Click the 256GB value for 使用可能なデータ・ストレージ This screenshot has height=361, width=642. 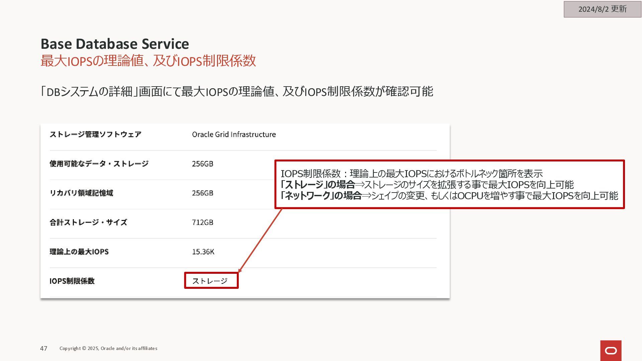point(202,164)
